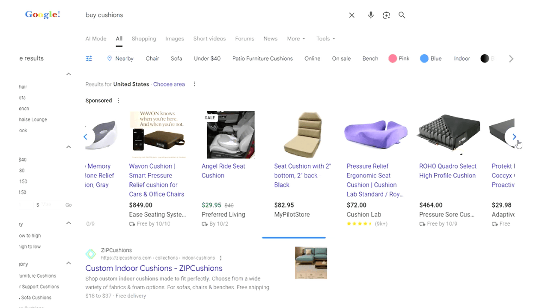
Task: Clear the search box text
Action: click(x=351, y=15)
